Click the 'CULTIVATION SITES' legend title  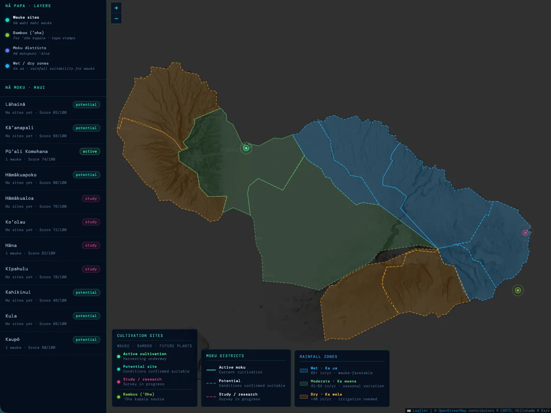[140, 336]
